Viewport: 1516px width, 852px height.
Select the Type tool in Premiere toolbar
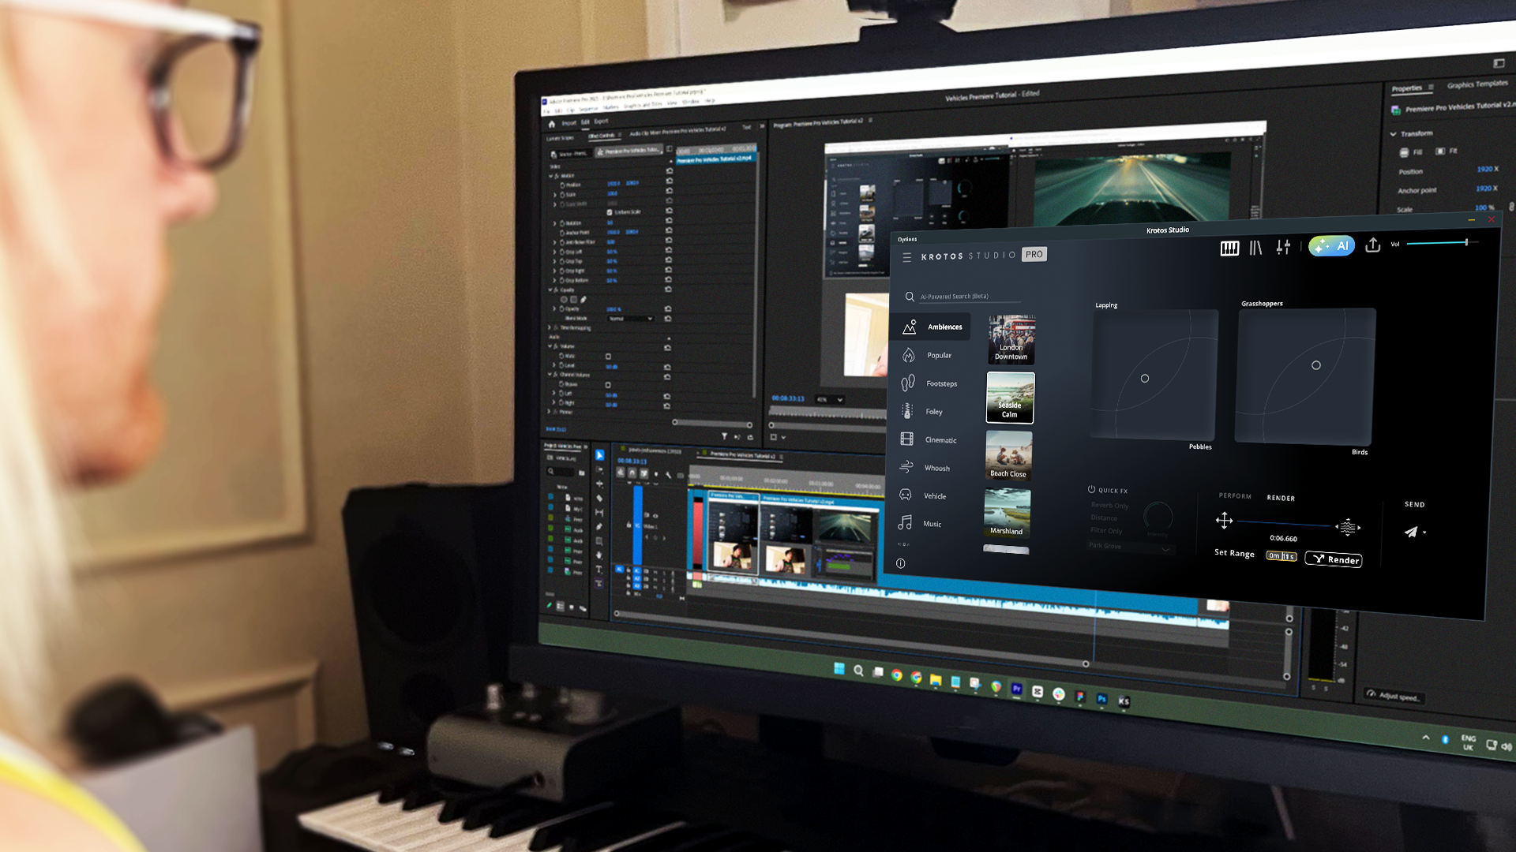(x=599, y=569)
